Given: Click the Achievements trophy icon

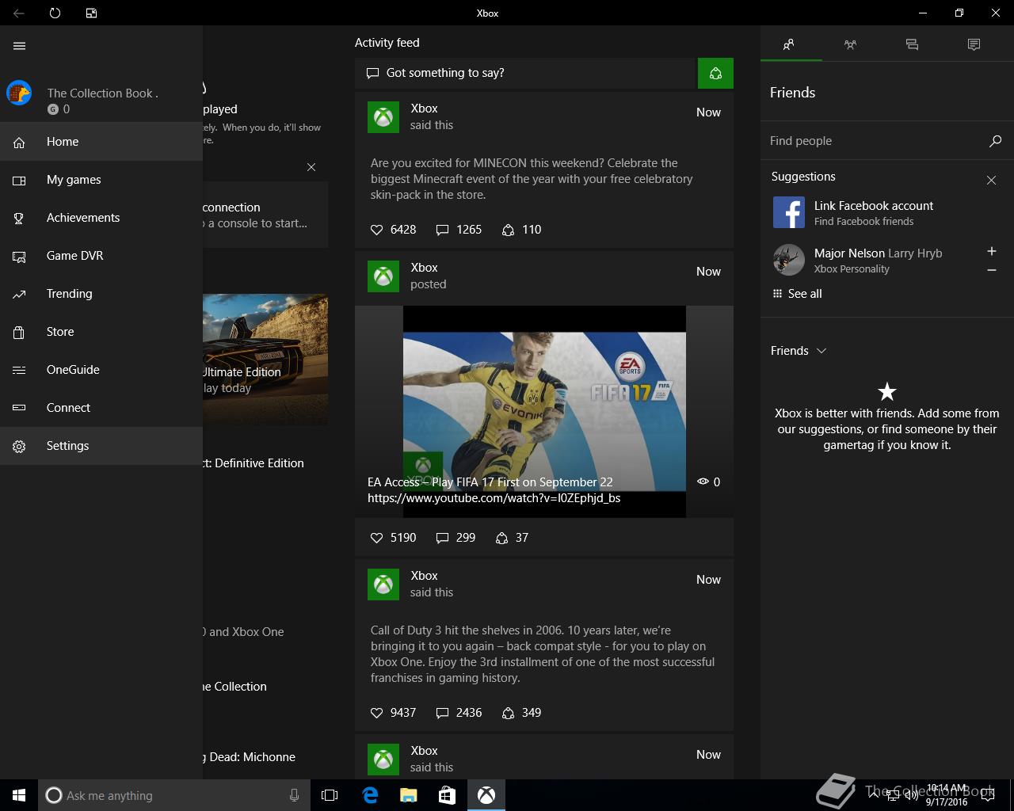Looking at the screenshot, I should (x=19, y=219).
